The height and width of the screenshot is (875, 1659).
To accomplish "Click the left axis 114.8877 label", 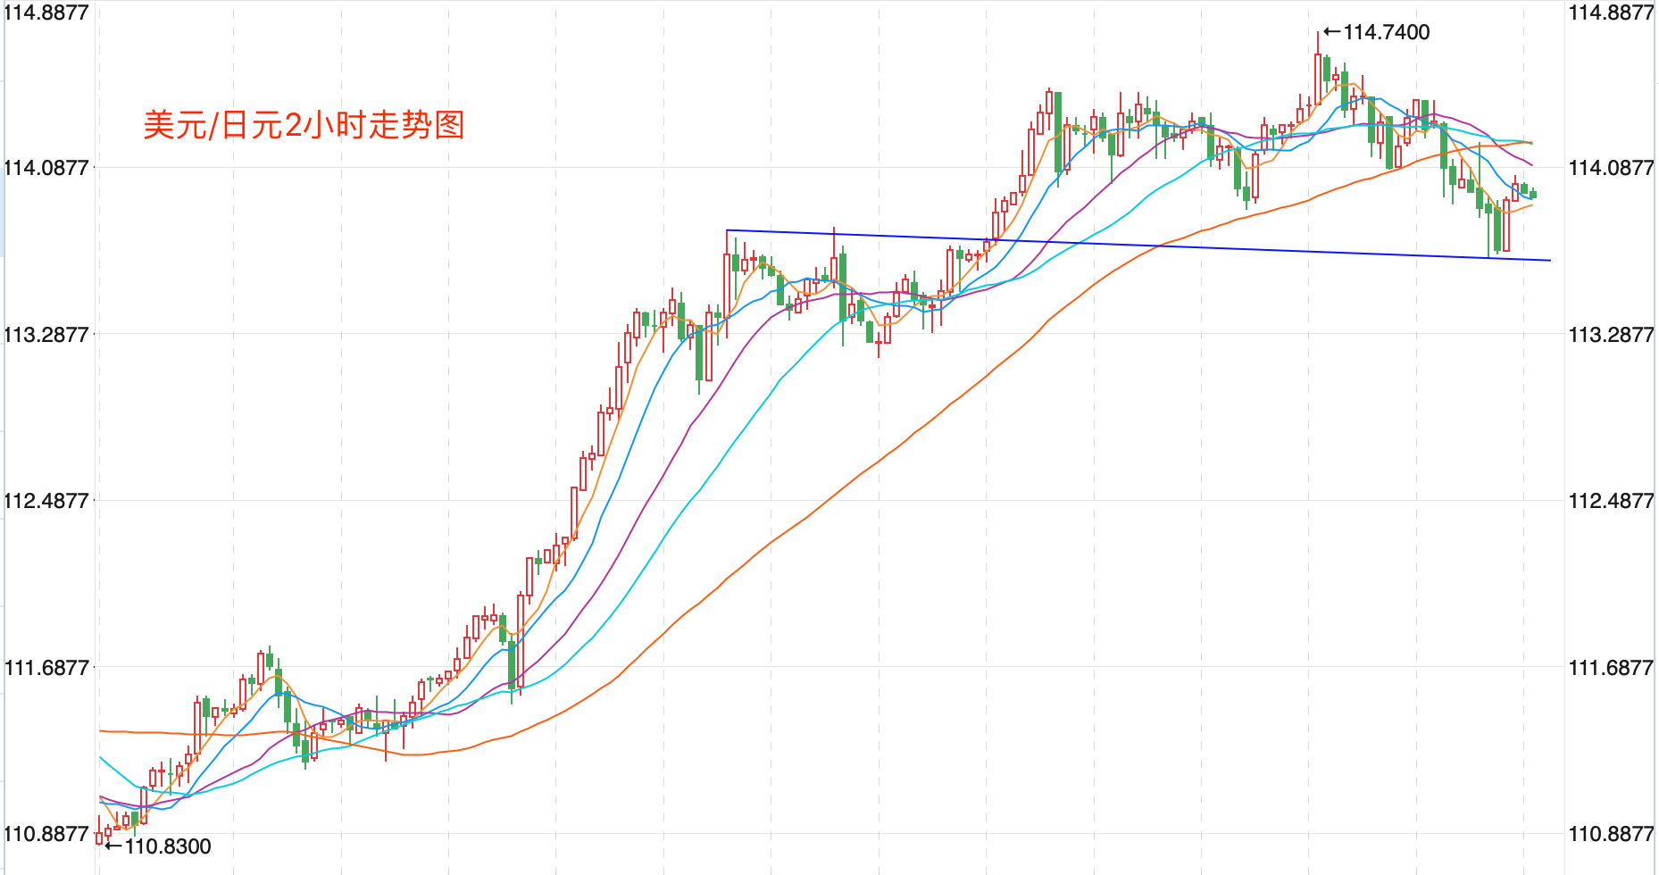I will pos(46,12).
